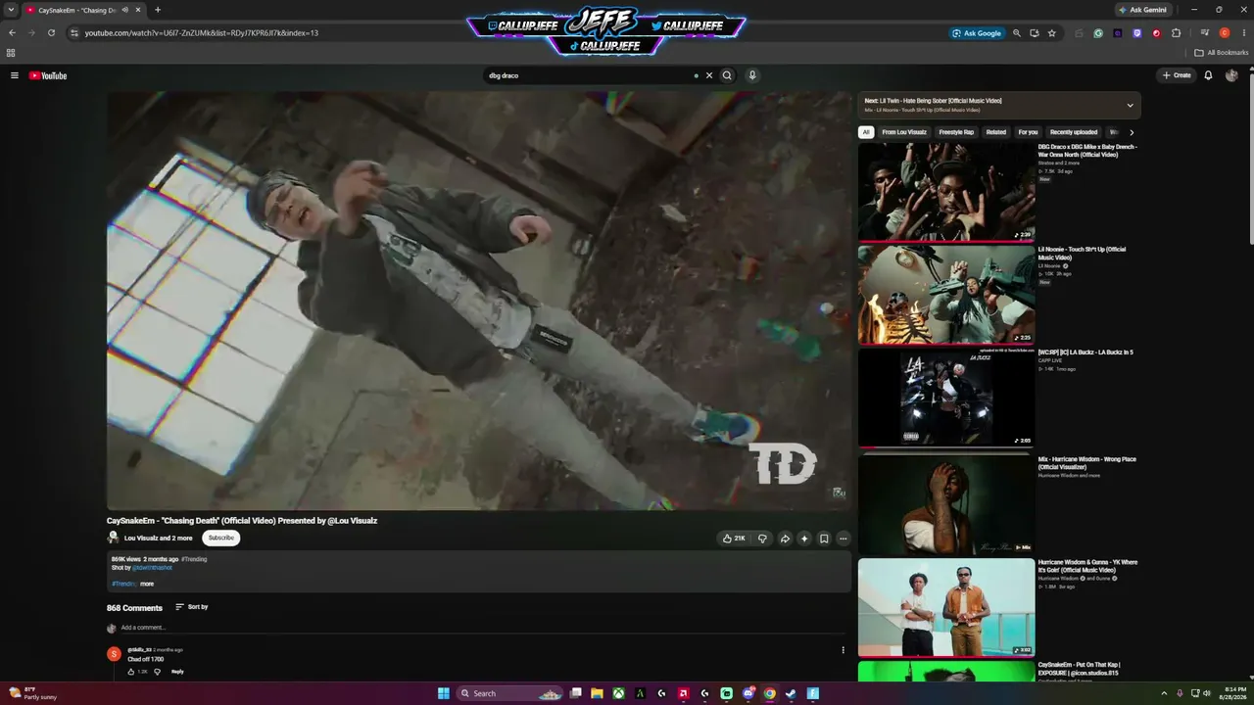The image size is (1254, 705).
Task: Go back with the browser back arrow
Action: (12, 32)
